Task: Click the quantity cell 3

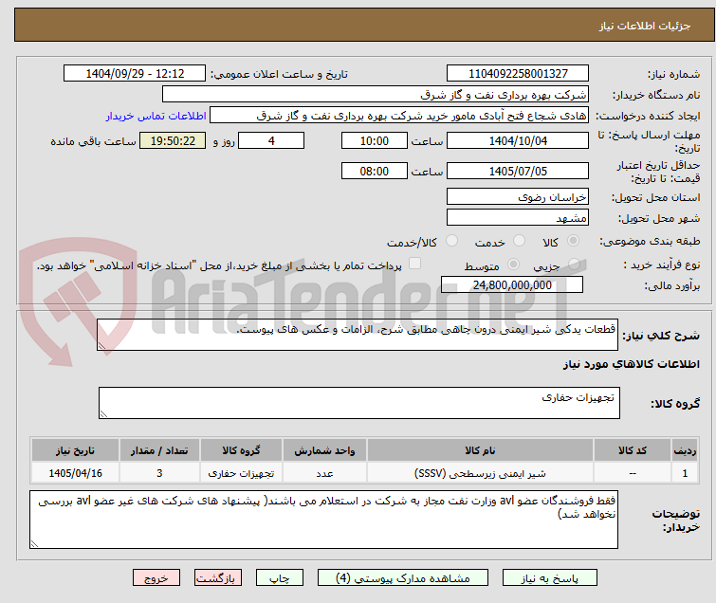Action: (x=159, y=473)
